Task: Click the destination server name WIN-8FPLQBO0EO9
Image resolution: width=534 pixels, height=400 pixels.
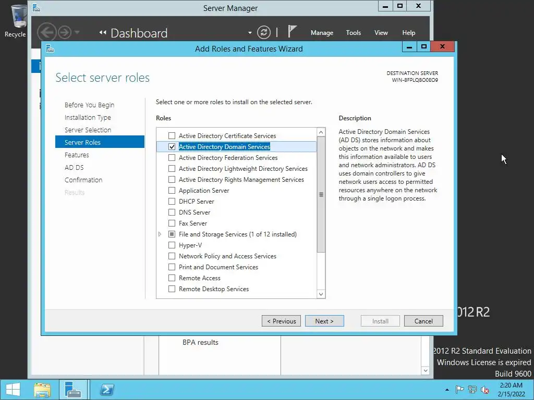Action: point(415,80)
